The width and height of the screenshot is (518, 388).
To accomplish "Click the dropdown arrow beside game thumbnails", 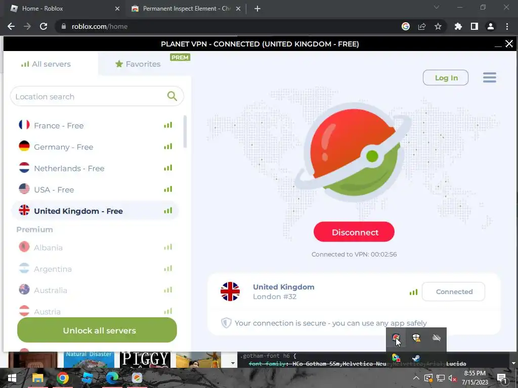I will click(x=233, y=363).
